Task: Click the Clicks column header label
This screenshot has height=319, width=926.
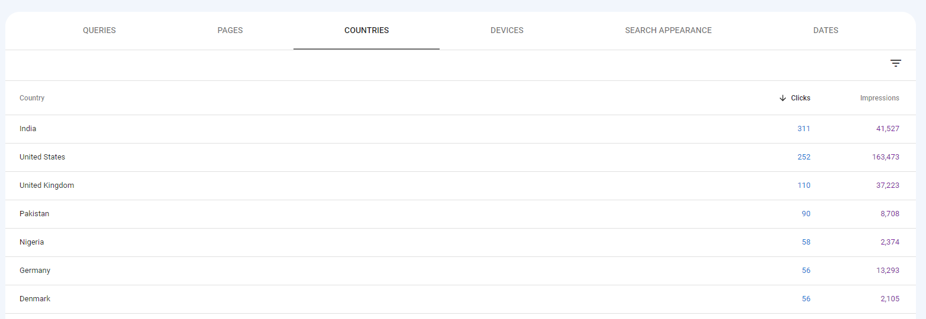Action: click(x=801, y=98)
